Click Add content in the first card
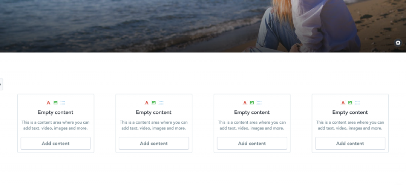This screenshot has width=406, height=185. [x=56, y=143]
